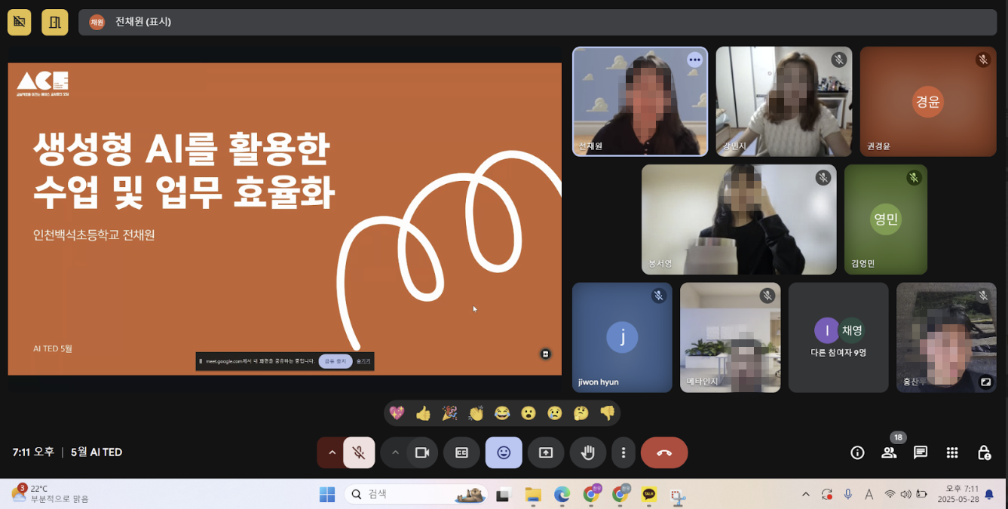This screenshot has width=1008, height=509.
Task: Click the 공유 중지 stop sharing button
Action: click(x=335, y=361)
